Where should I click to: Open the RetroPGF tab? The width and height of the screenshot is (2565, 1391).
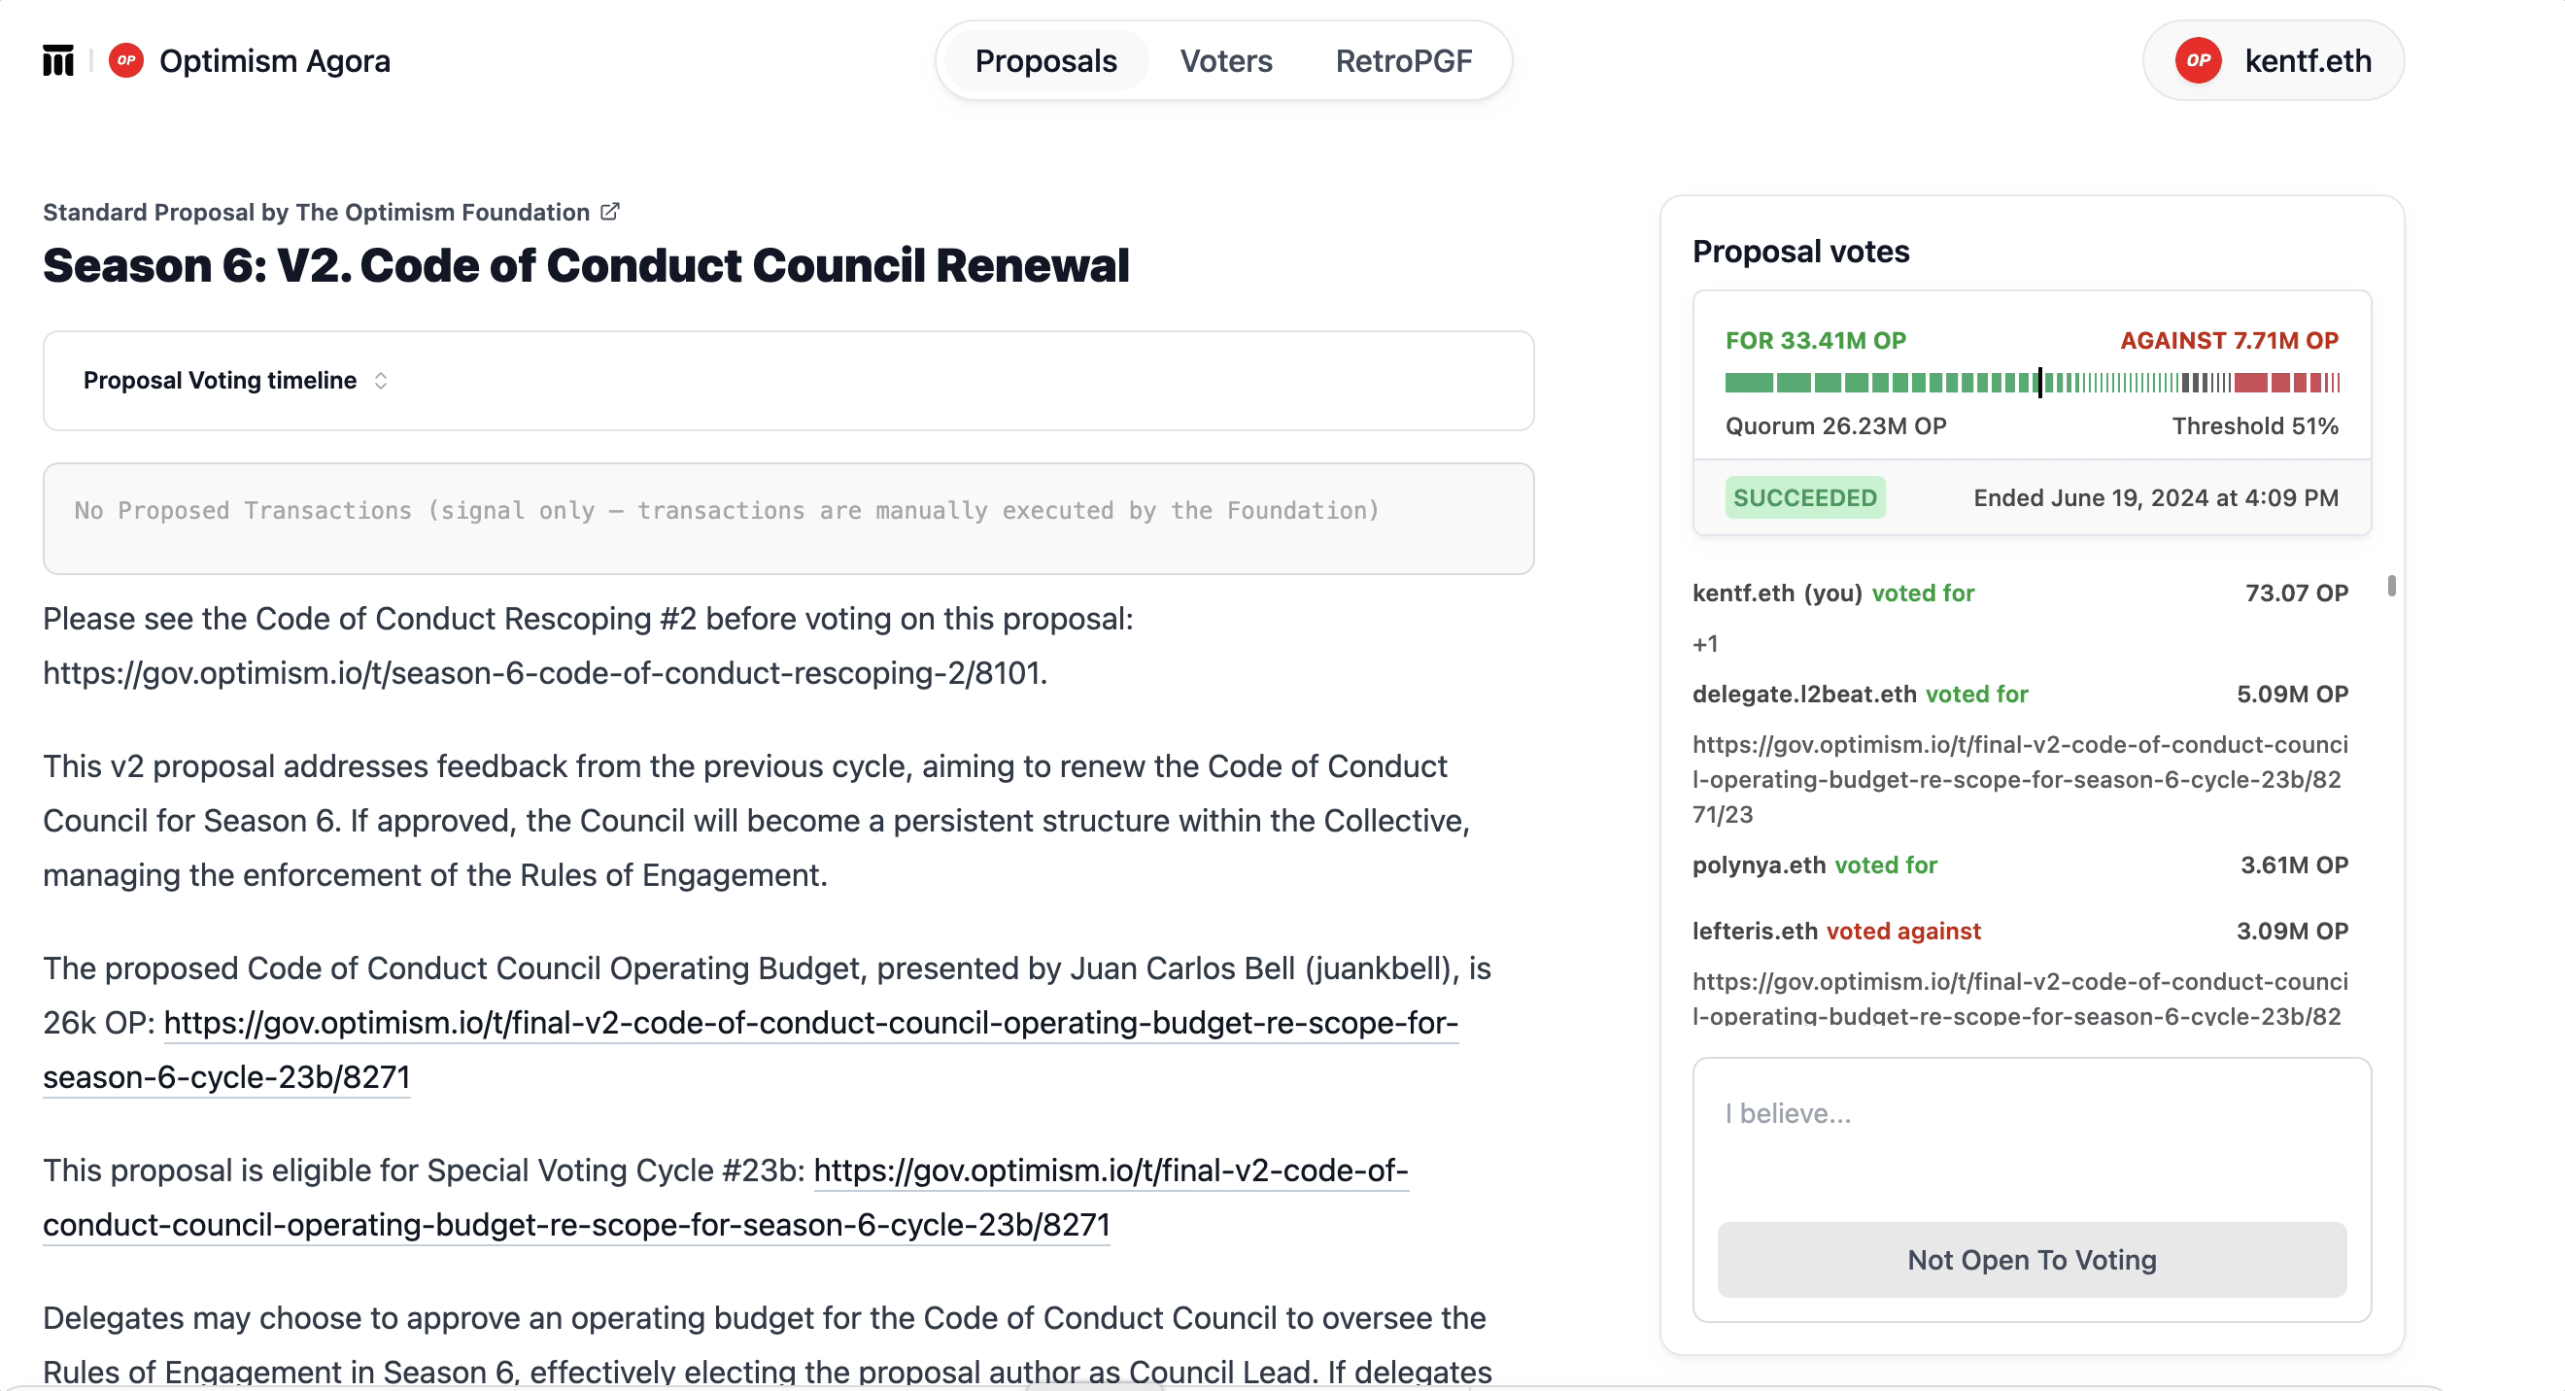click(x=1402, y=61)
